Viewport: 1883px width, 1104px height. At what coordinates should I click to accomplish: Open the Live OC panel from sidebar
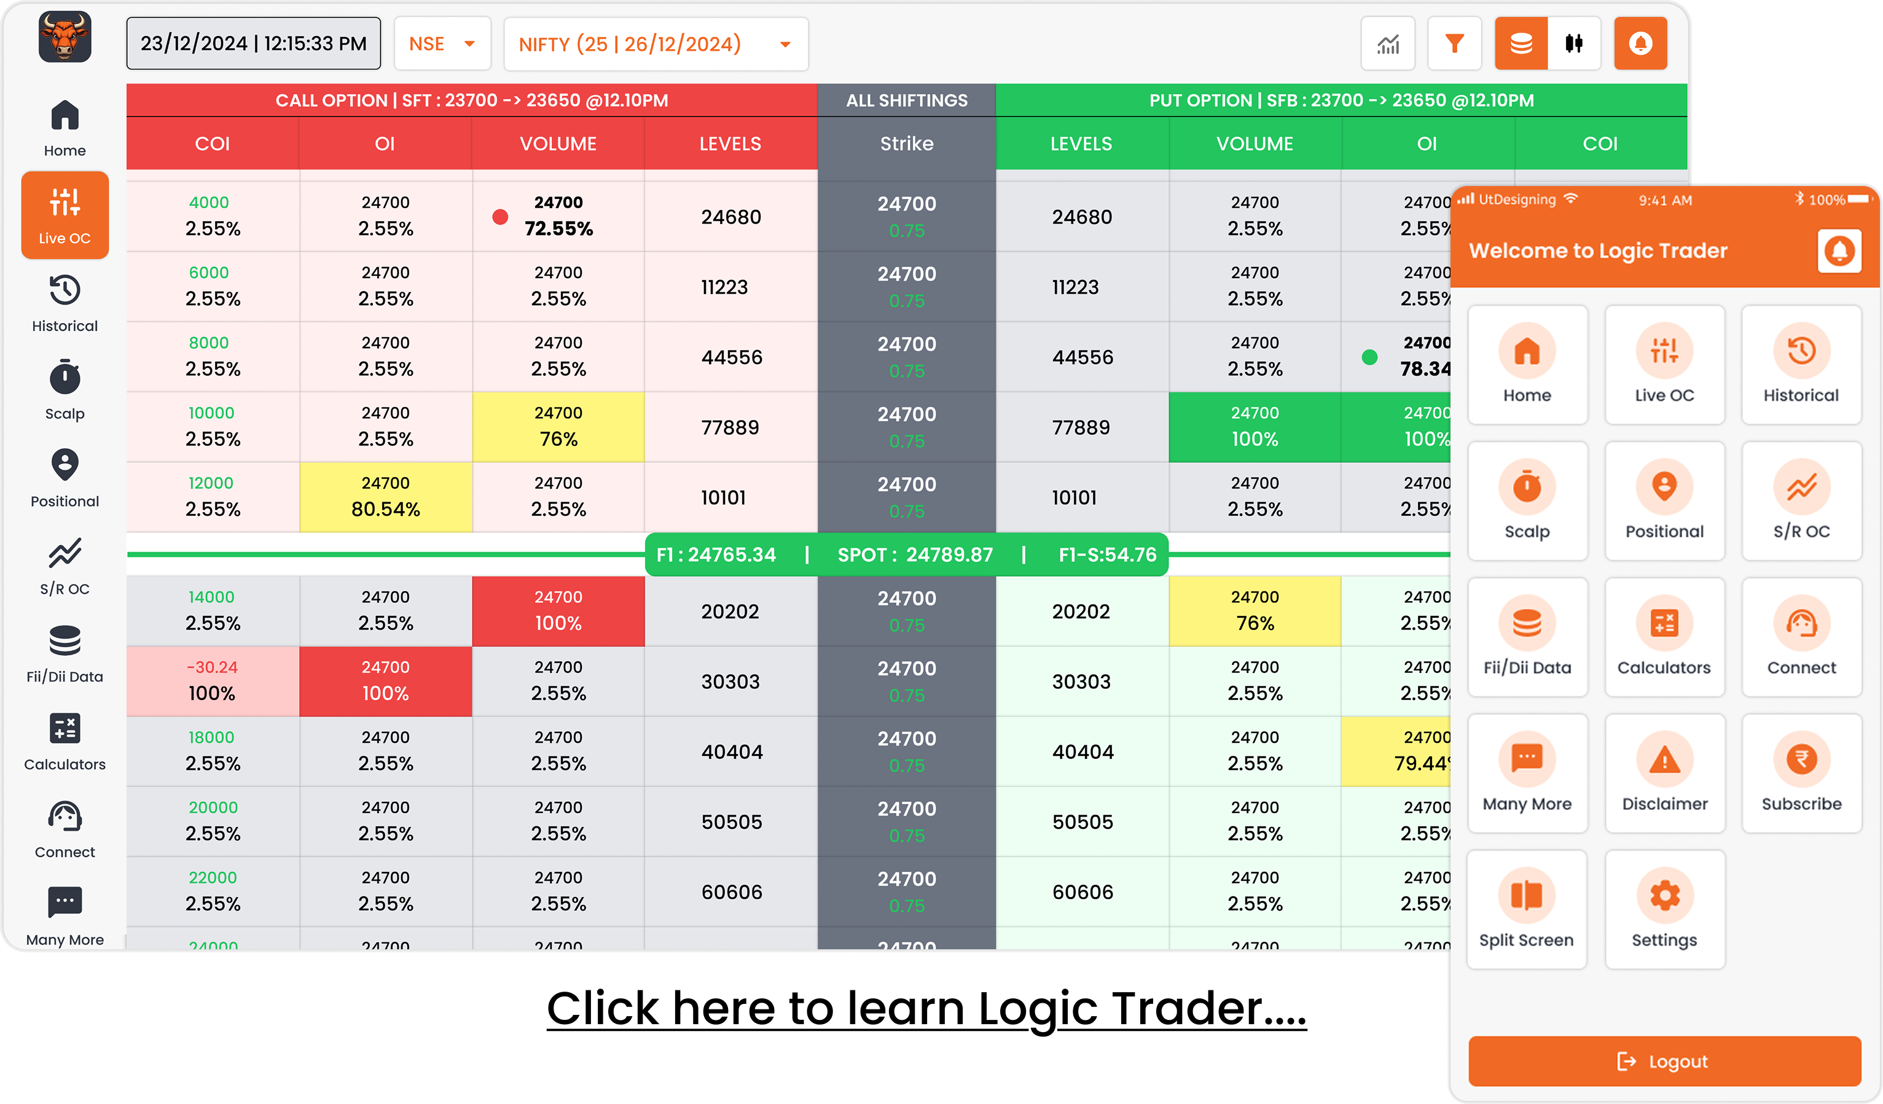tap(65, 215)
